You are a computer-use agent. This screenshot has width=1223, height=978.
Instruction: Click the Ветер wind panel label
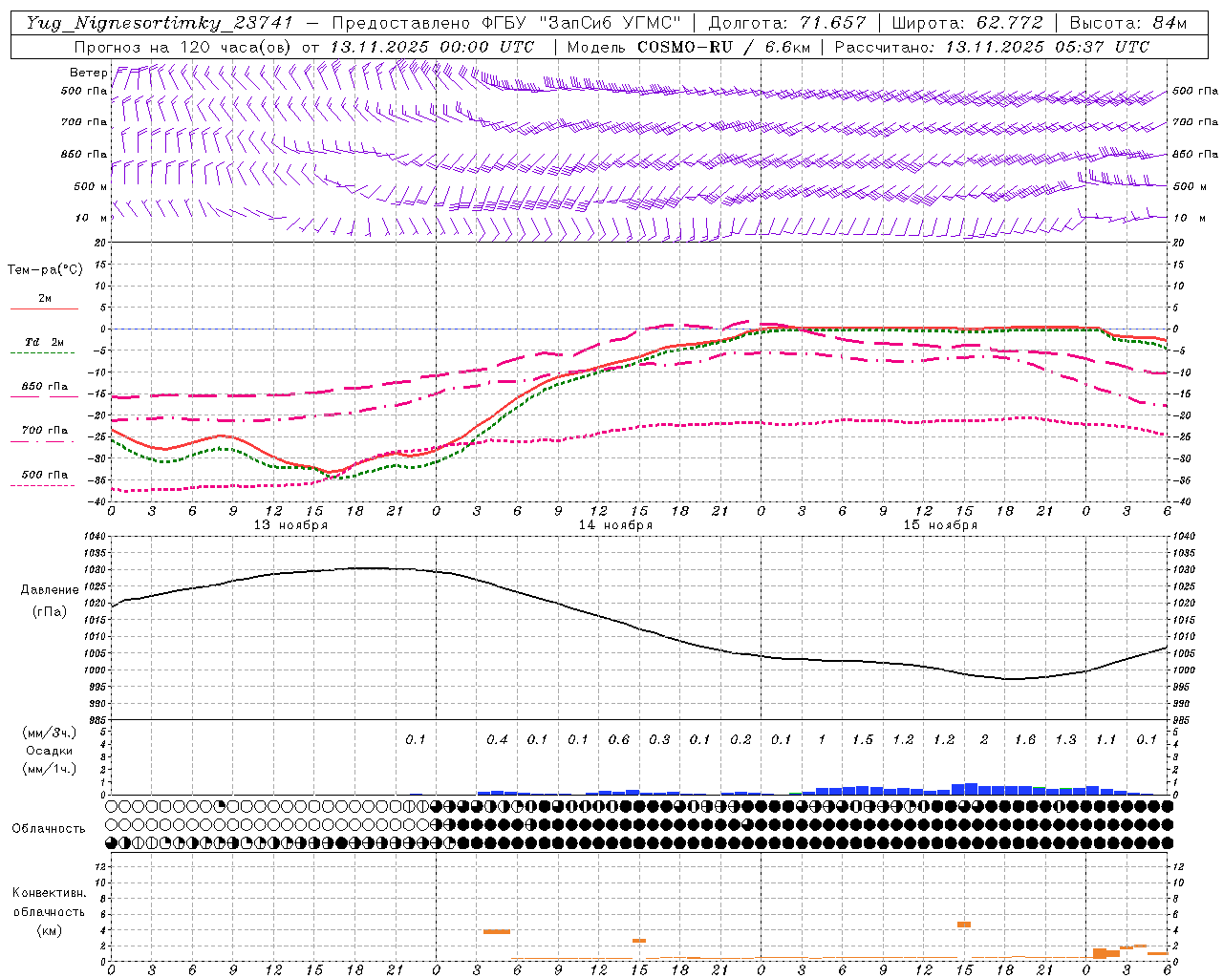(x=88, y=73)
